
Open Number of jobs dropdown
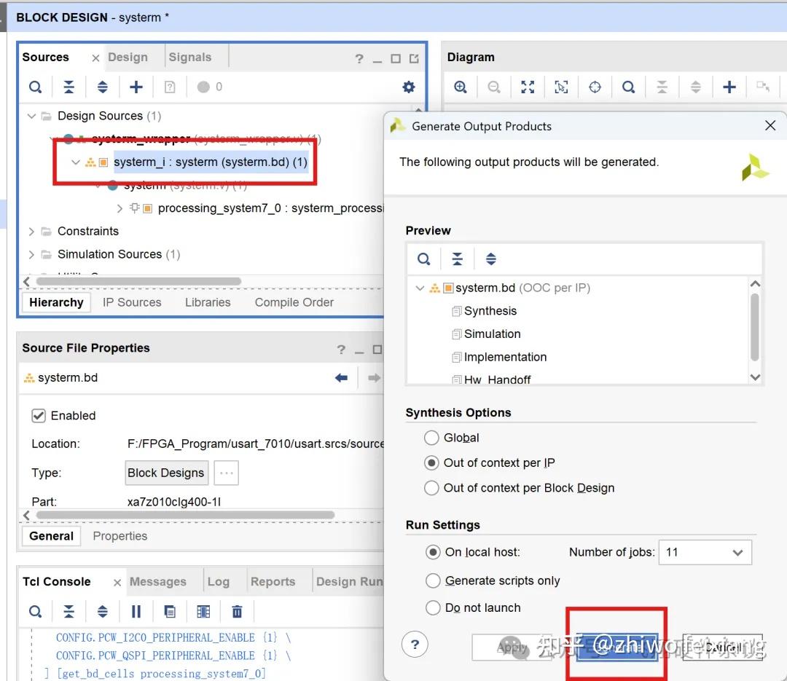[x=705, y=552]
